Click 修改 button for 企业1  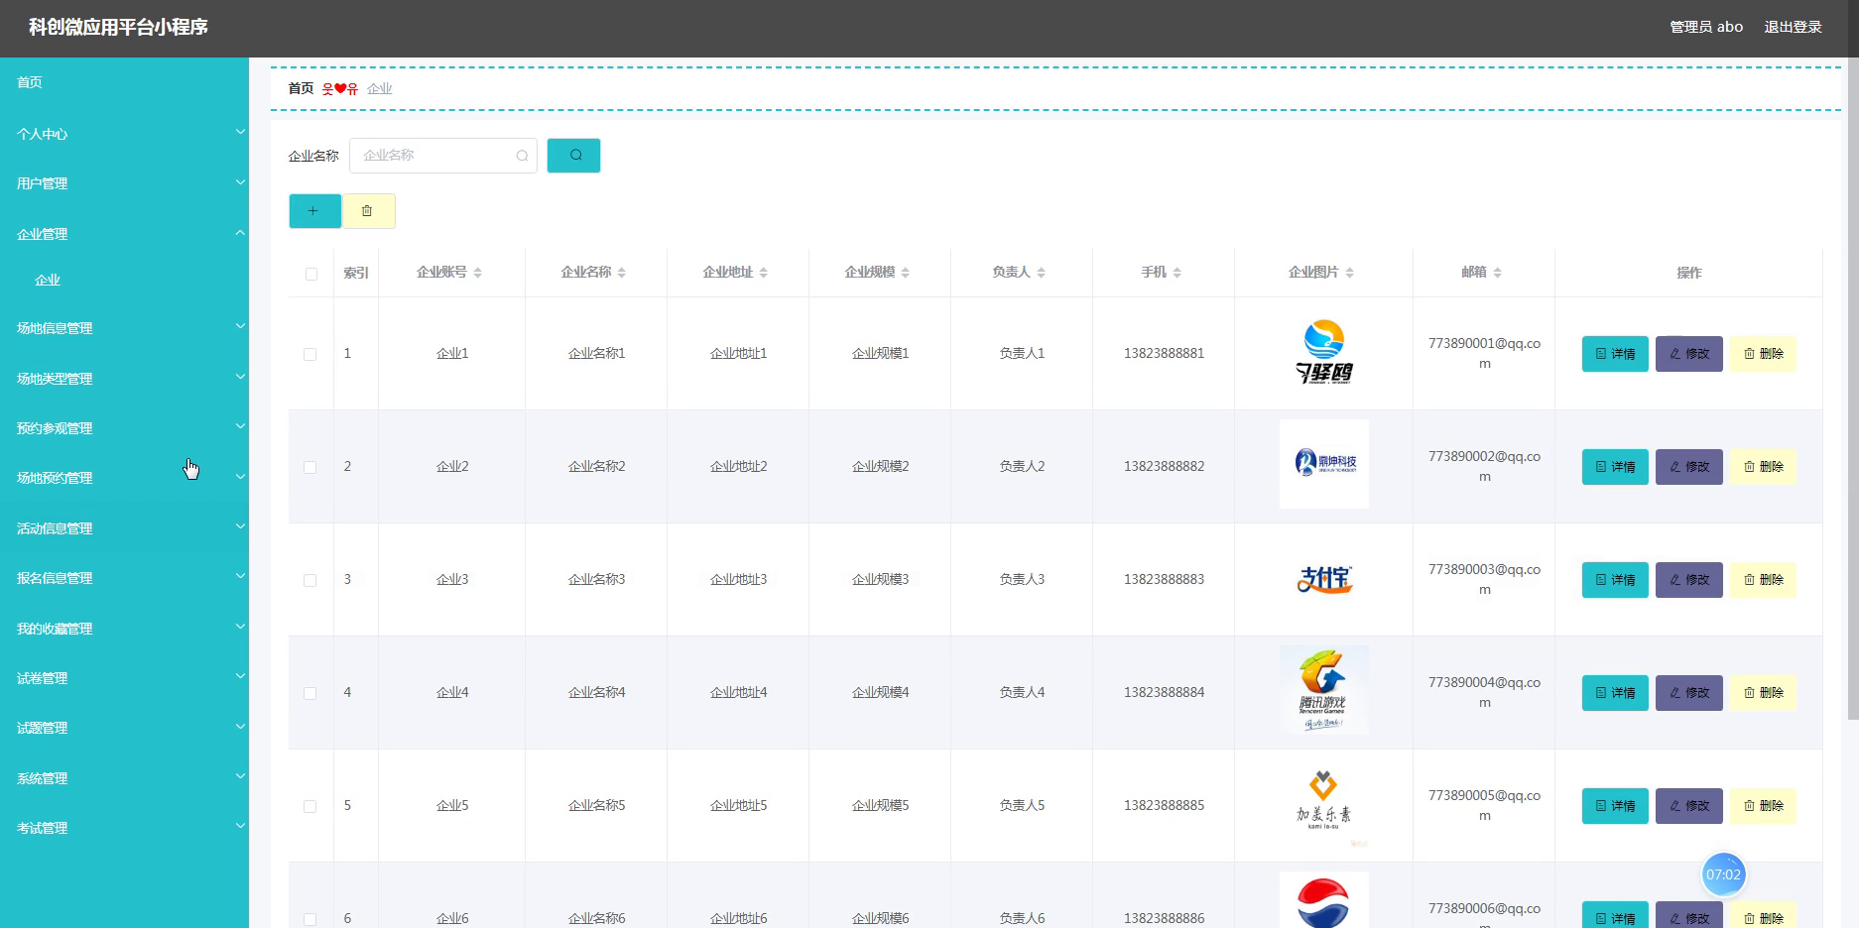[1689, 354]
